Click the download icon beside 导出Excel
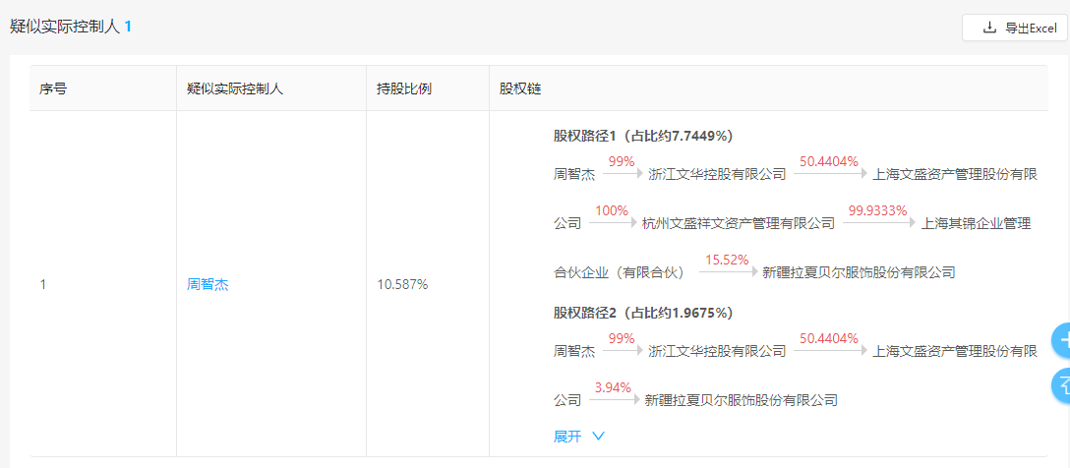1070x468 pixels. 989,28
